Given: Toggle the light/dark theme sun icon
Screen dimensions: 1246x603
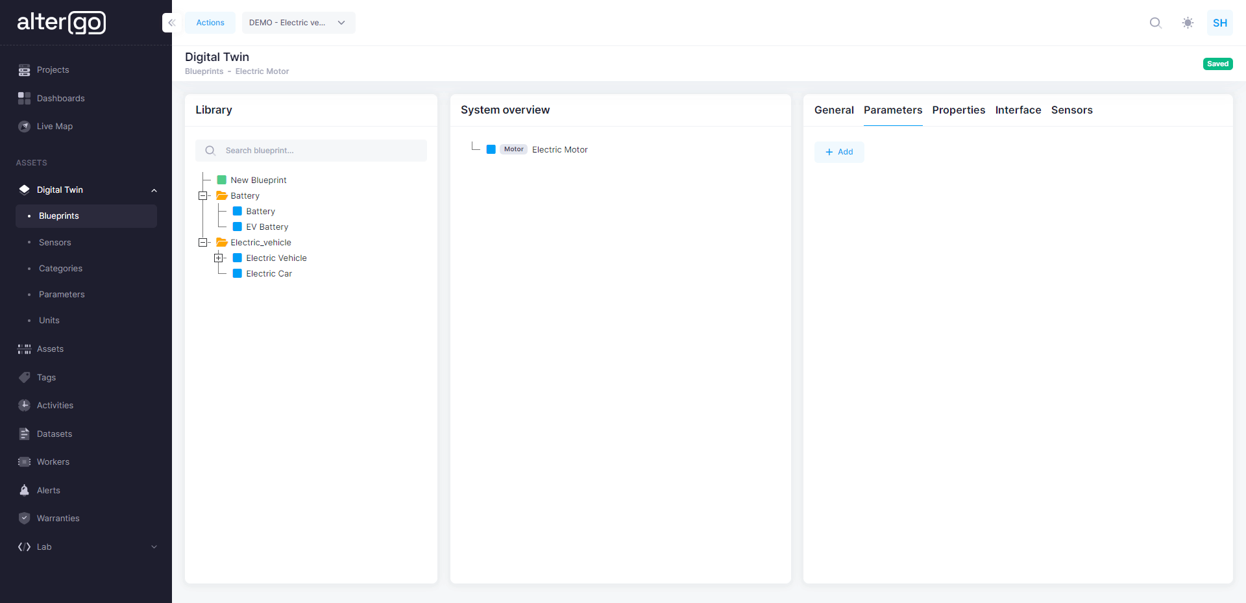Looking at the screenshot, I should [x=1188, y=23].
